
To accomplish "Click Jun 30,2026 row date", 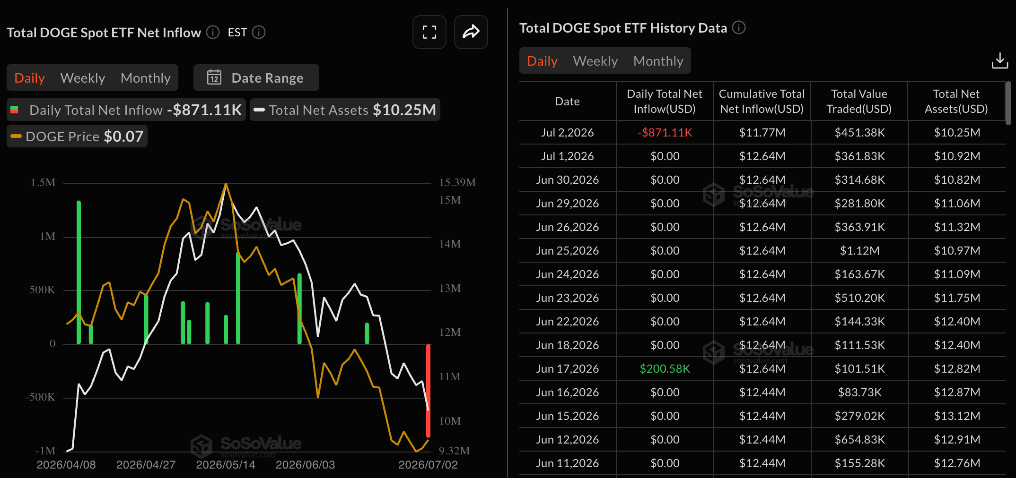I will pyautogui.click(x=567, y=180).
